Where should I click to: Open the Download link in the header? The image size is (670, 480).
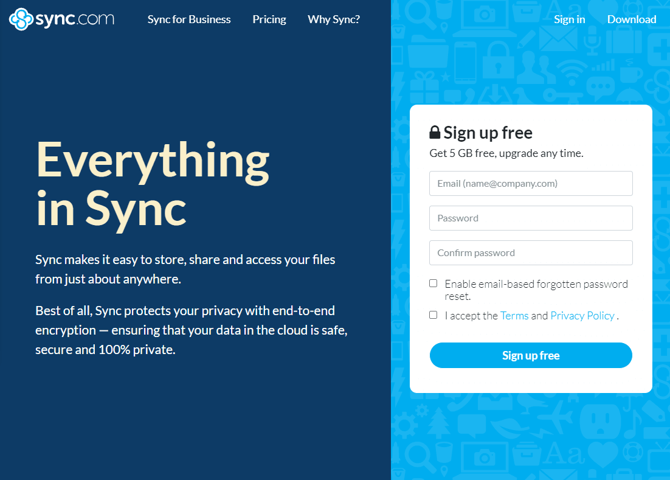pos(632,19)
